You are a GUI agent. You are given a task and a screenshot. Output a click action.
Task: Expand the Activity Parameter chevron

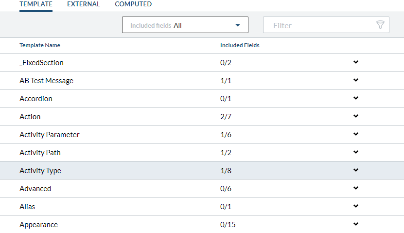coord(356,134)
